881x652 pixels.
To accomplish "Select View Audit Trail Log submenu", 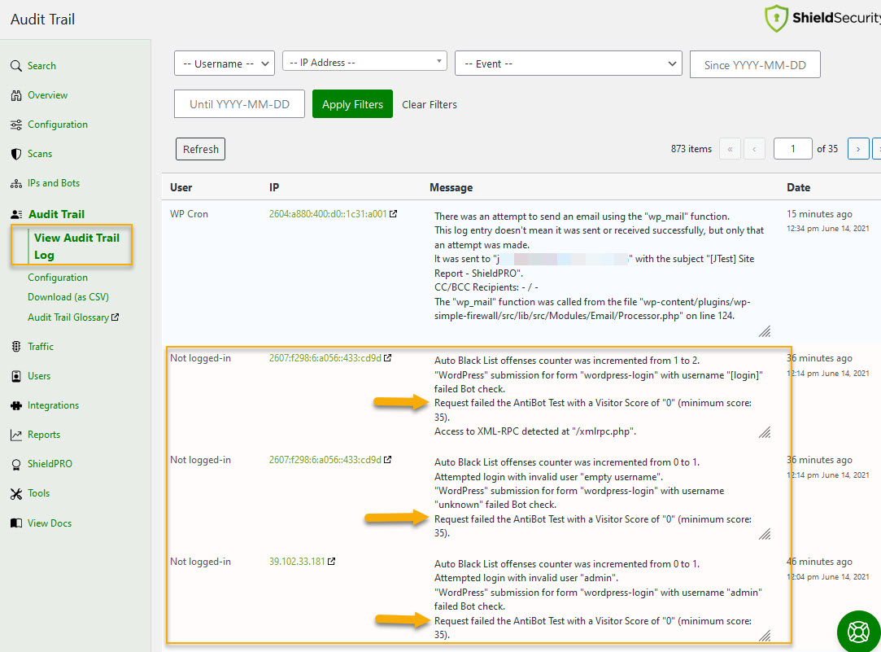I will tap(76, 246).
